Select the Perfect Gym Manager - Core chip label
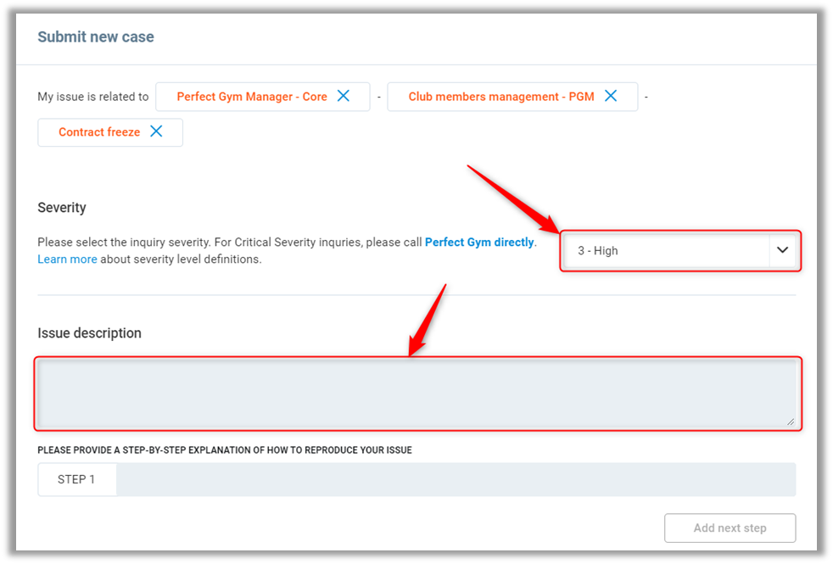Viewport: 833px width, 564px height. pos(251,97)
